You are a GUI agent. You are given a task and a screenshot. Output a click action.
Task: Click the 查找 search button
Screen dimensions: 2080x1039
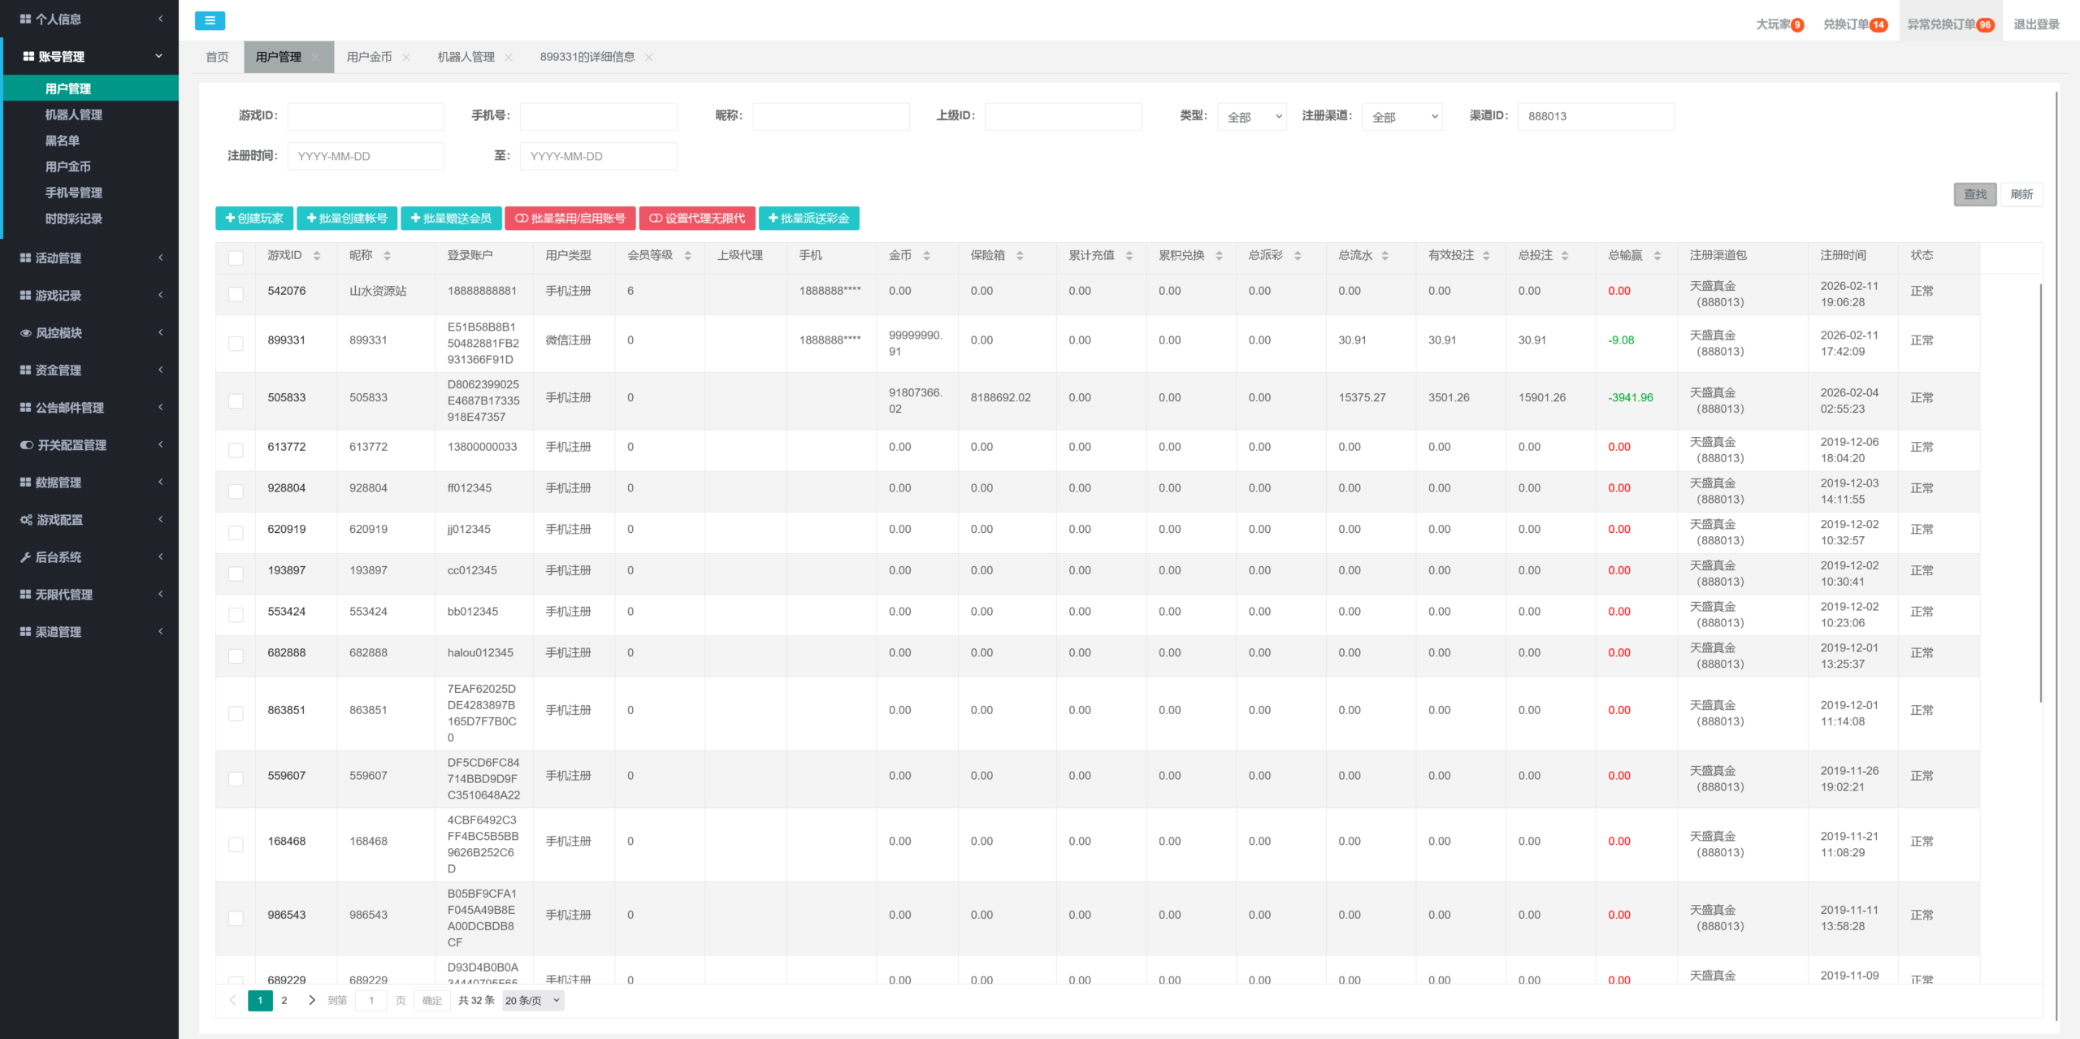point(1974,195)
